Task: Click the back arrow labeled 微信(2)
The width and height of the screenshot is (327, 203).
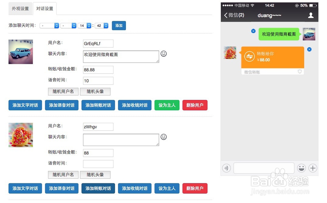Action: pyautogui.click(x=234, y=15)
